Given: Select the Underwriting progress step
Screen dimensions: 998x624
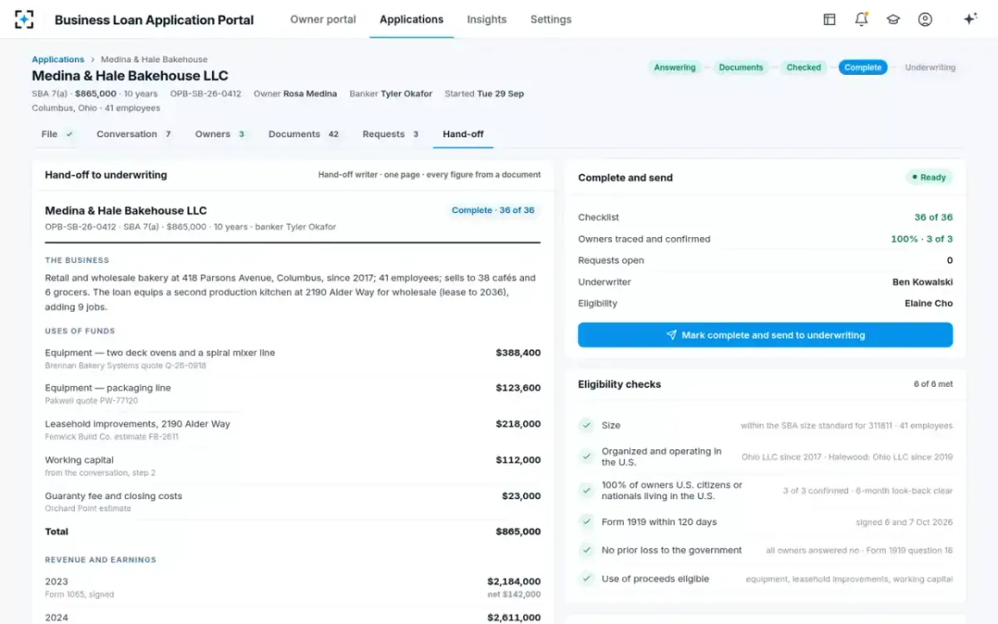Looking at the screenshot, I should click(x=930, y=67).
